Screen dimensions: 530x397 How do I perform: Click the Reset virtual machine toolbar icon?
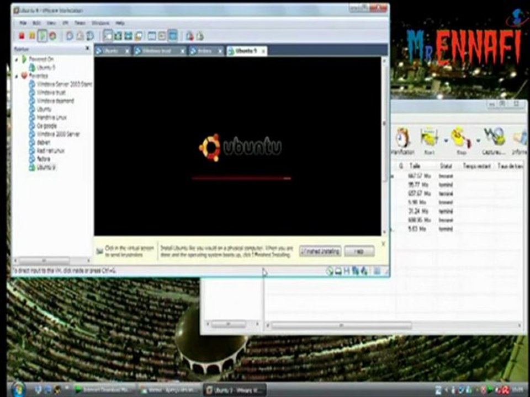pyautogui.click(x=53, y=35)
